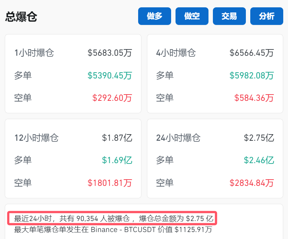Click the 总爆仓 heading
Image resolution: width=288 pixels, height=239 pixels.
[21, 16]
